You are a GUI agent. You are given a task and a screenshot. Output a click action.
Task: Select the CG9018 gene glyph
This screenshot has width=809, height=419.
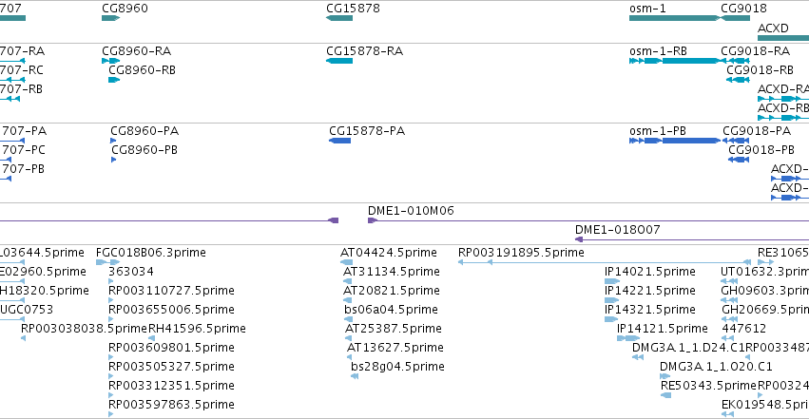tap(735, 18)
